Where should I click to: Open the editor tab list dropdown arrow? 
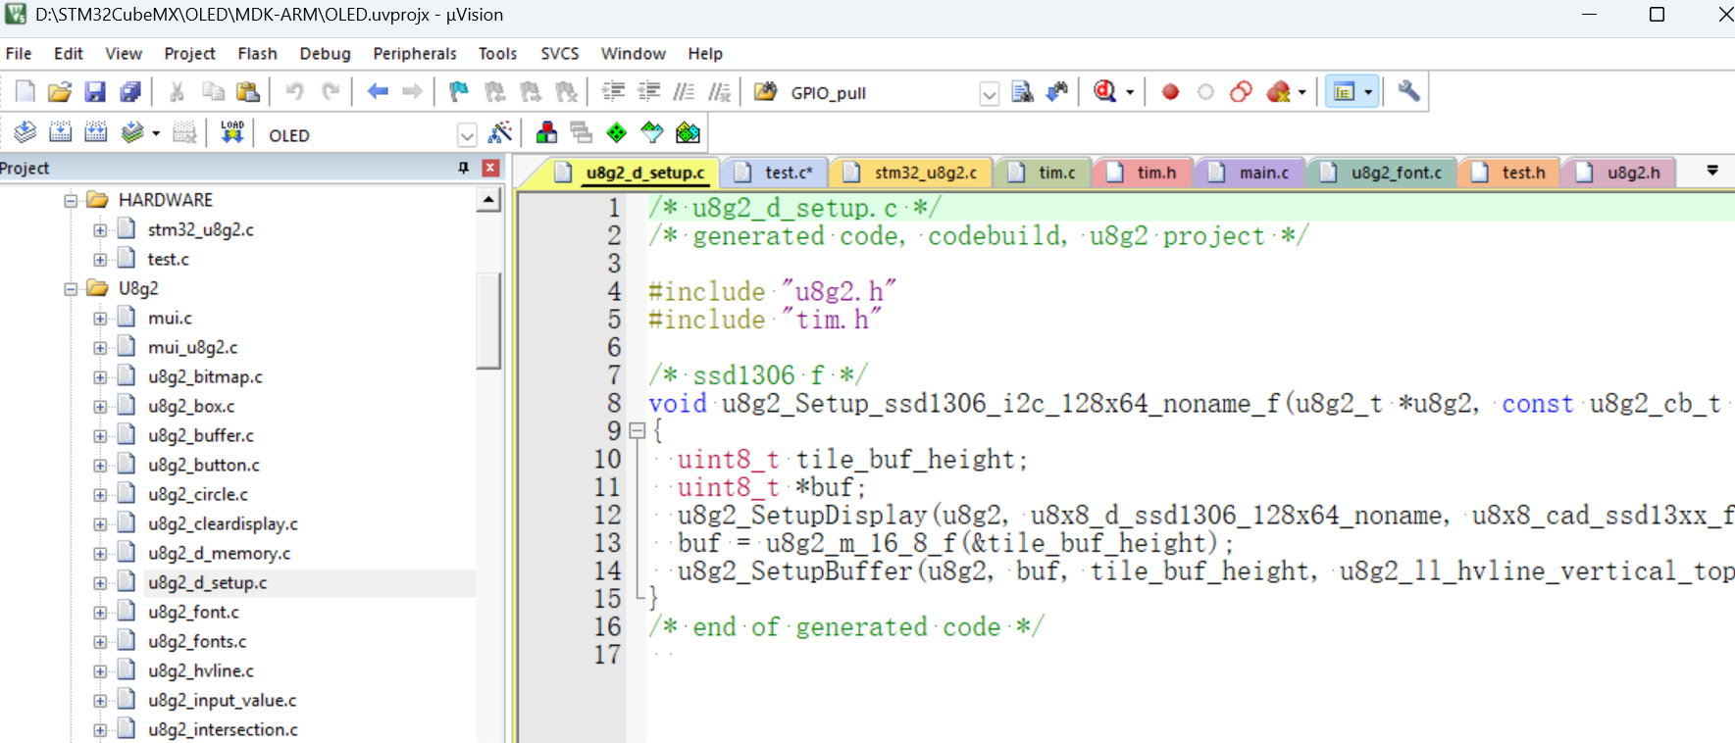click(1712, 171)
